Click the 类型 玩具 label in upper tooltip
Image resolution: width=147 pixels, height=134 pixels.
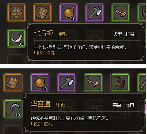point(124,34)
